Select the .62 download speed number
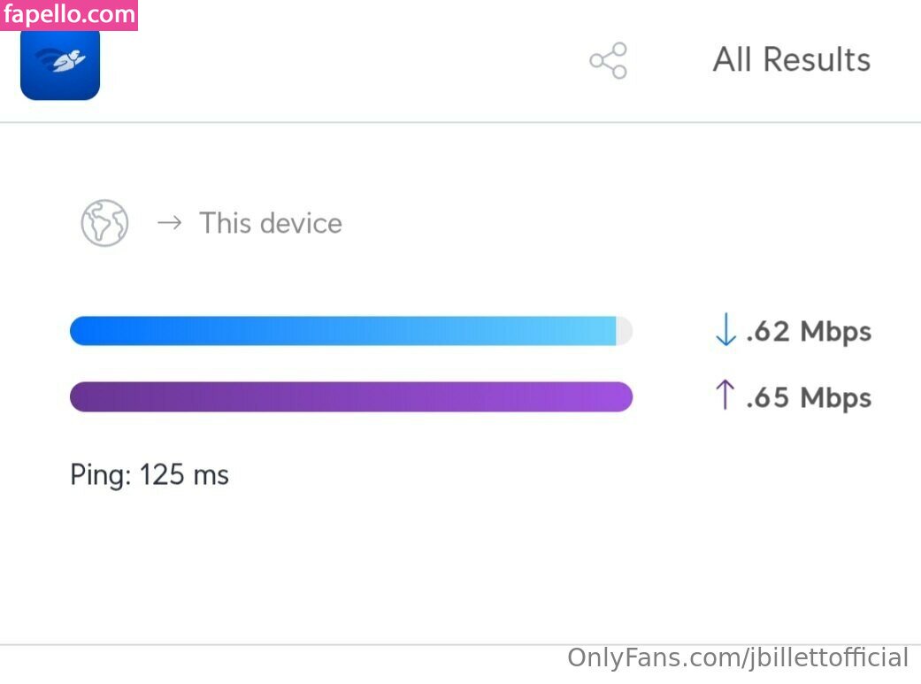This screenshot has width=921, height=684. point(768,332)
